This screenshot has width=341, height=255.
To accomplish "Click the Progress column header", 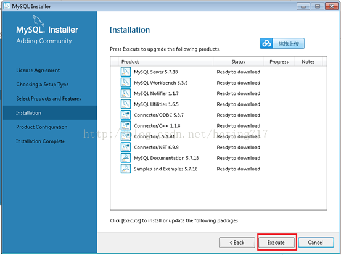I will [x=279, y=62].
